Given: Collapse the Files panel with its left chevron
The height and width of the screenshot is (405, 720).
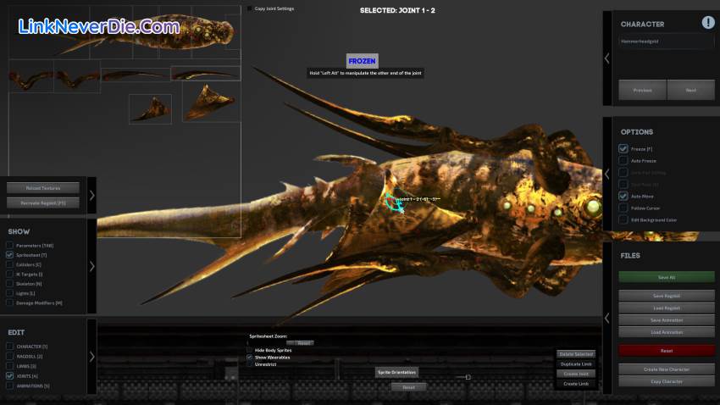Looking at the screenshot, I should pos(607,318).
